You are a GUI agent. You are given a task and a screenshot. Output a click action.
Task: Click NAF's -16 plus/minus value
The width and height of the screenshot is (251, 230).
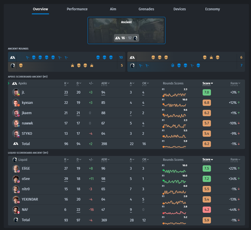pyautogui.click(x=91, y=210)
